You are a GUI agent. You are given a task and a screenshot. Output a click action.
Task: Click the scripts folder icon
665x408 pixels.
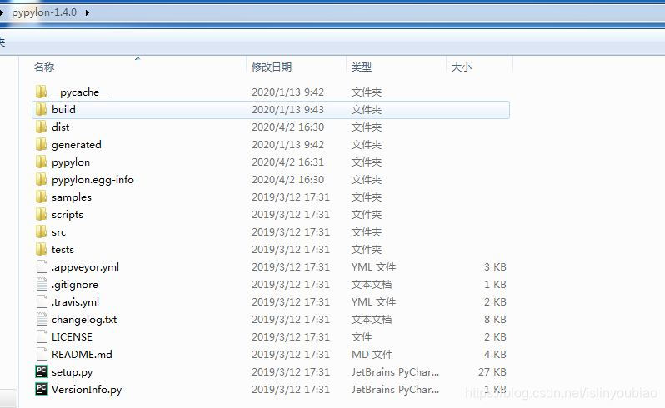(x=41, y=214)
